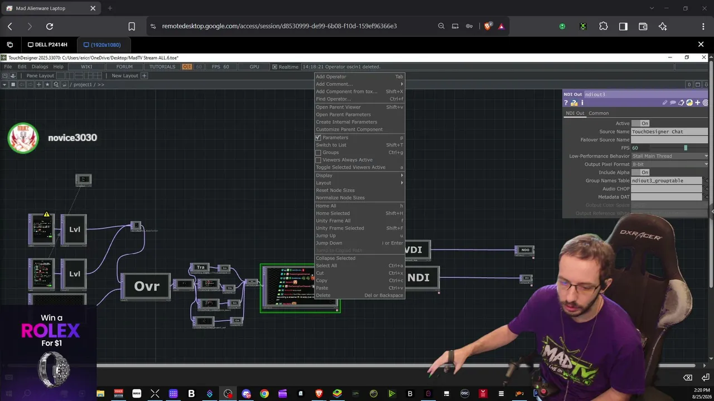Viewport: 714px width, 401px height.
Task: Click the Brave browser reload button
Action: click(50, 26)
